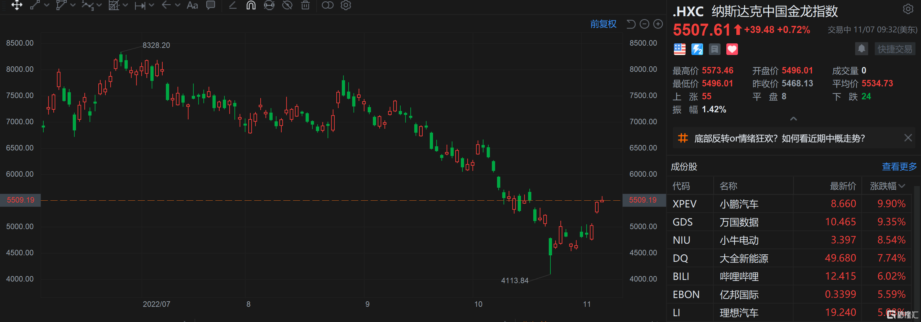Image resolution: width=921 pixels, height=322 pixels.
Task: Open quote panel settings gear
Action: pyautogui.click(x=908, y=9)
